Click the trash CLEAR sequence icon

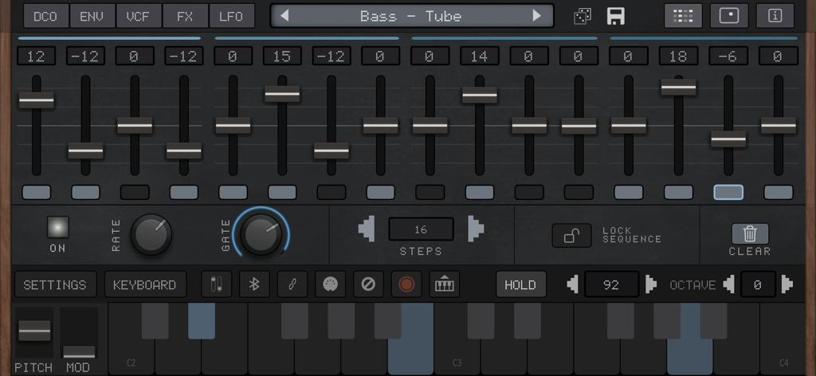pyautogui.click(x=750, y=234)
